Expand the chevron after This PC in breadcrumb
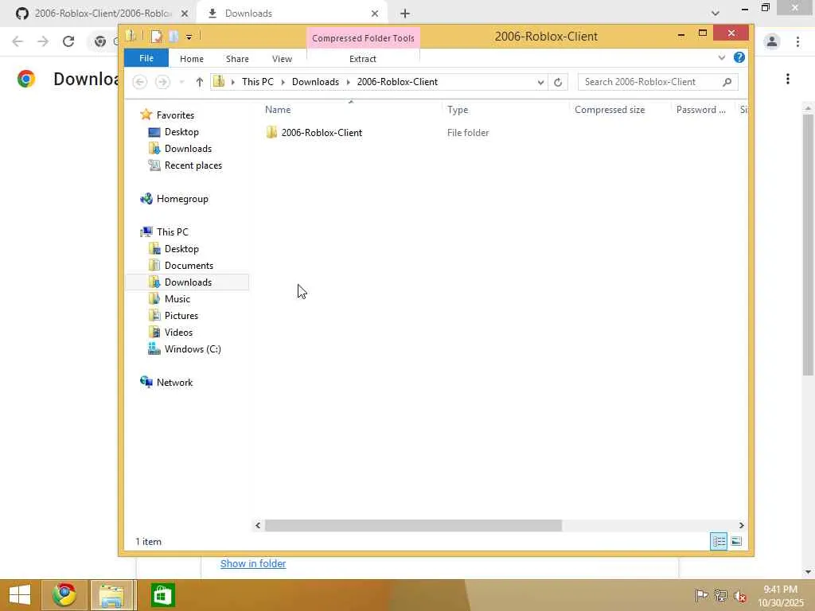 coord(283,82)
